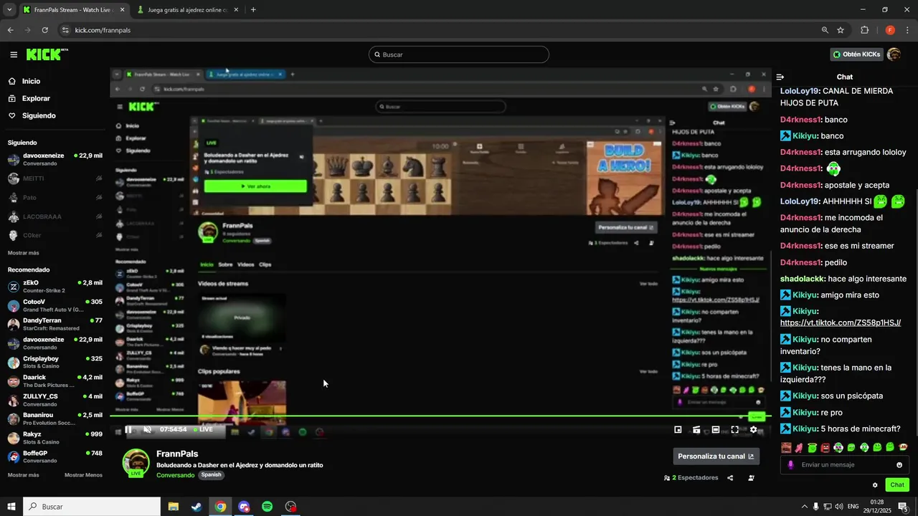Open Chrome extensions puzzle icon
This screenshot has width=918, height=516.
(x=864, y=30)
